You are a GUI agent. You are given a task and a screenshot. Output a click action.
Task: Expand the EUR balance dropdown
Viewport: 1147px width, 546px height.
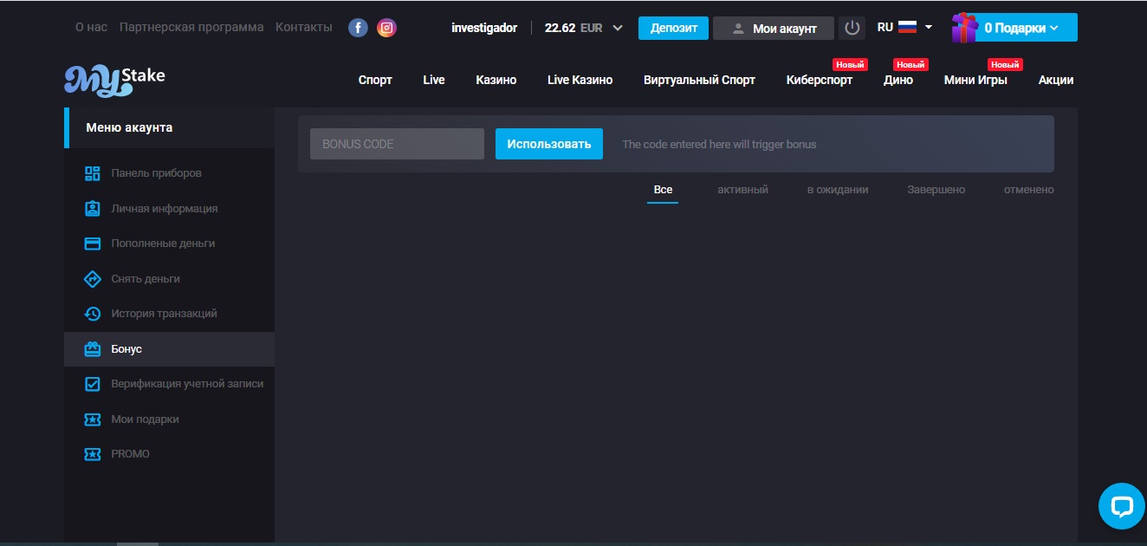pyautogui.click(x=618, y=28)
